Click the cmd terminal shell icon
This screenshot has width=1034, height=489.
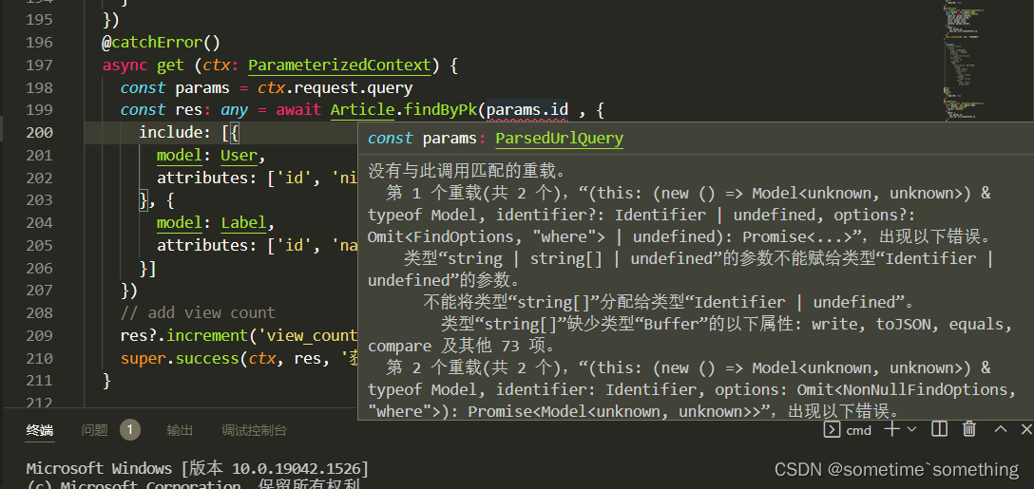(833, 430)
